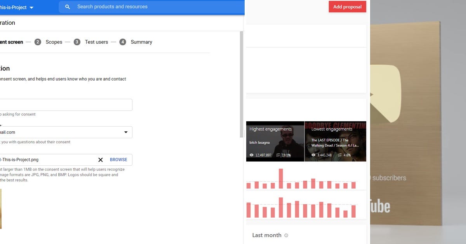Remove This-is-Project.png using the X icon
This screenshot has height=244, width=466.
101,160
